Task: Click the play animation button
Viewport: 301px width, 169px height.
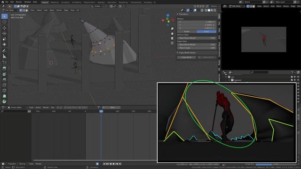Action: click(114, 164)
